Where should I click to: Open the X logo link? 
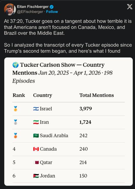coord(130,7)
